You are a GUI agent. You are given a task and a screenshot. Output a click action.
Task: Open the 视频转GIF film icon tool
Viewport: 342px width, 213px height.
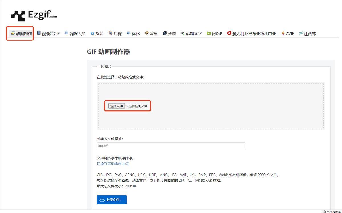(48, 34)
